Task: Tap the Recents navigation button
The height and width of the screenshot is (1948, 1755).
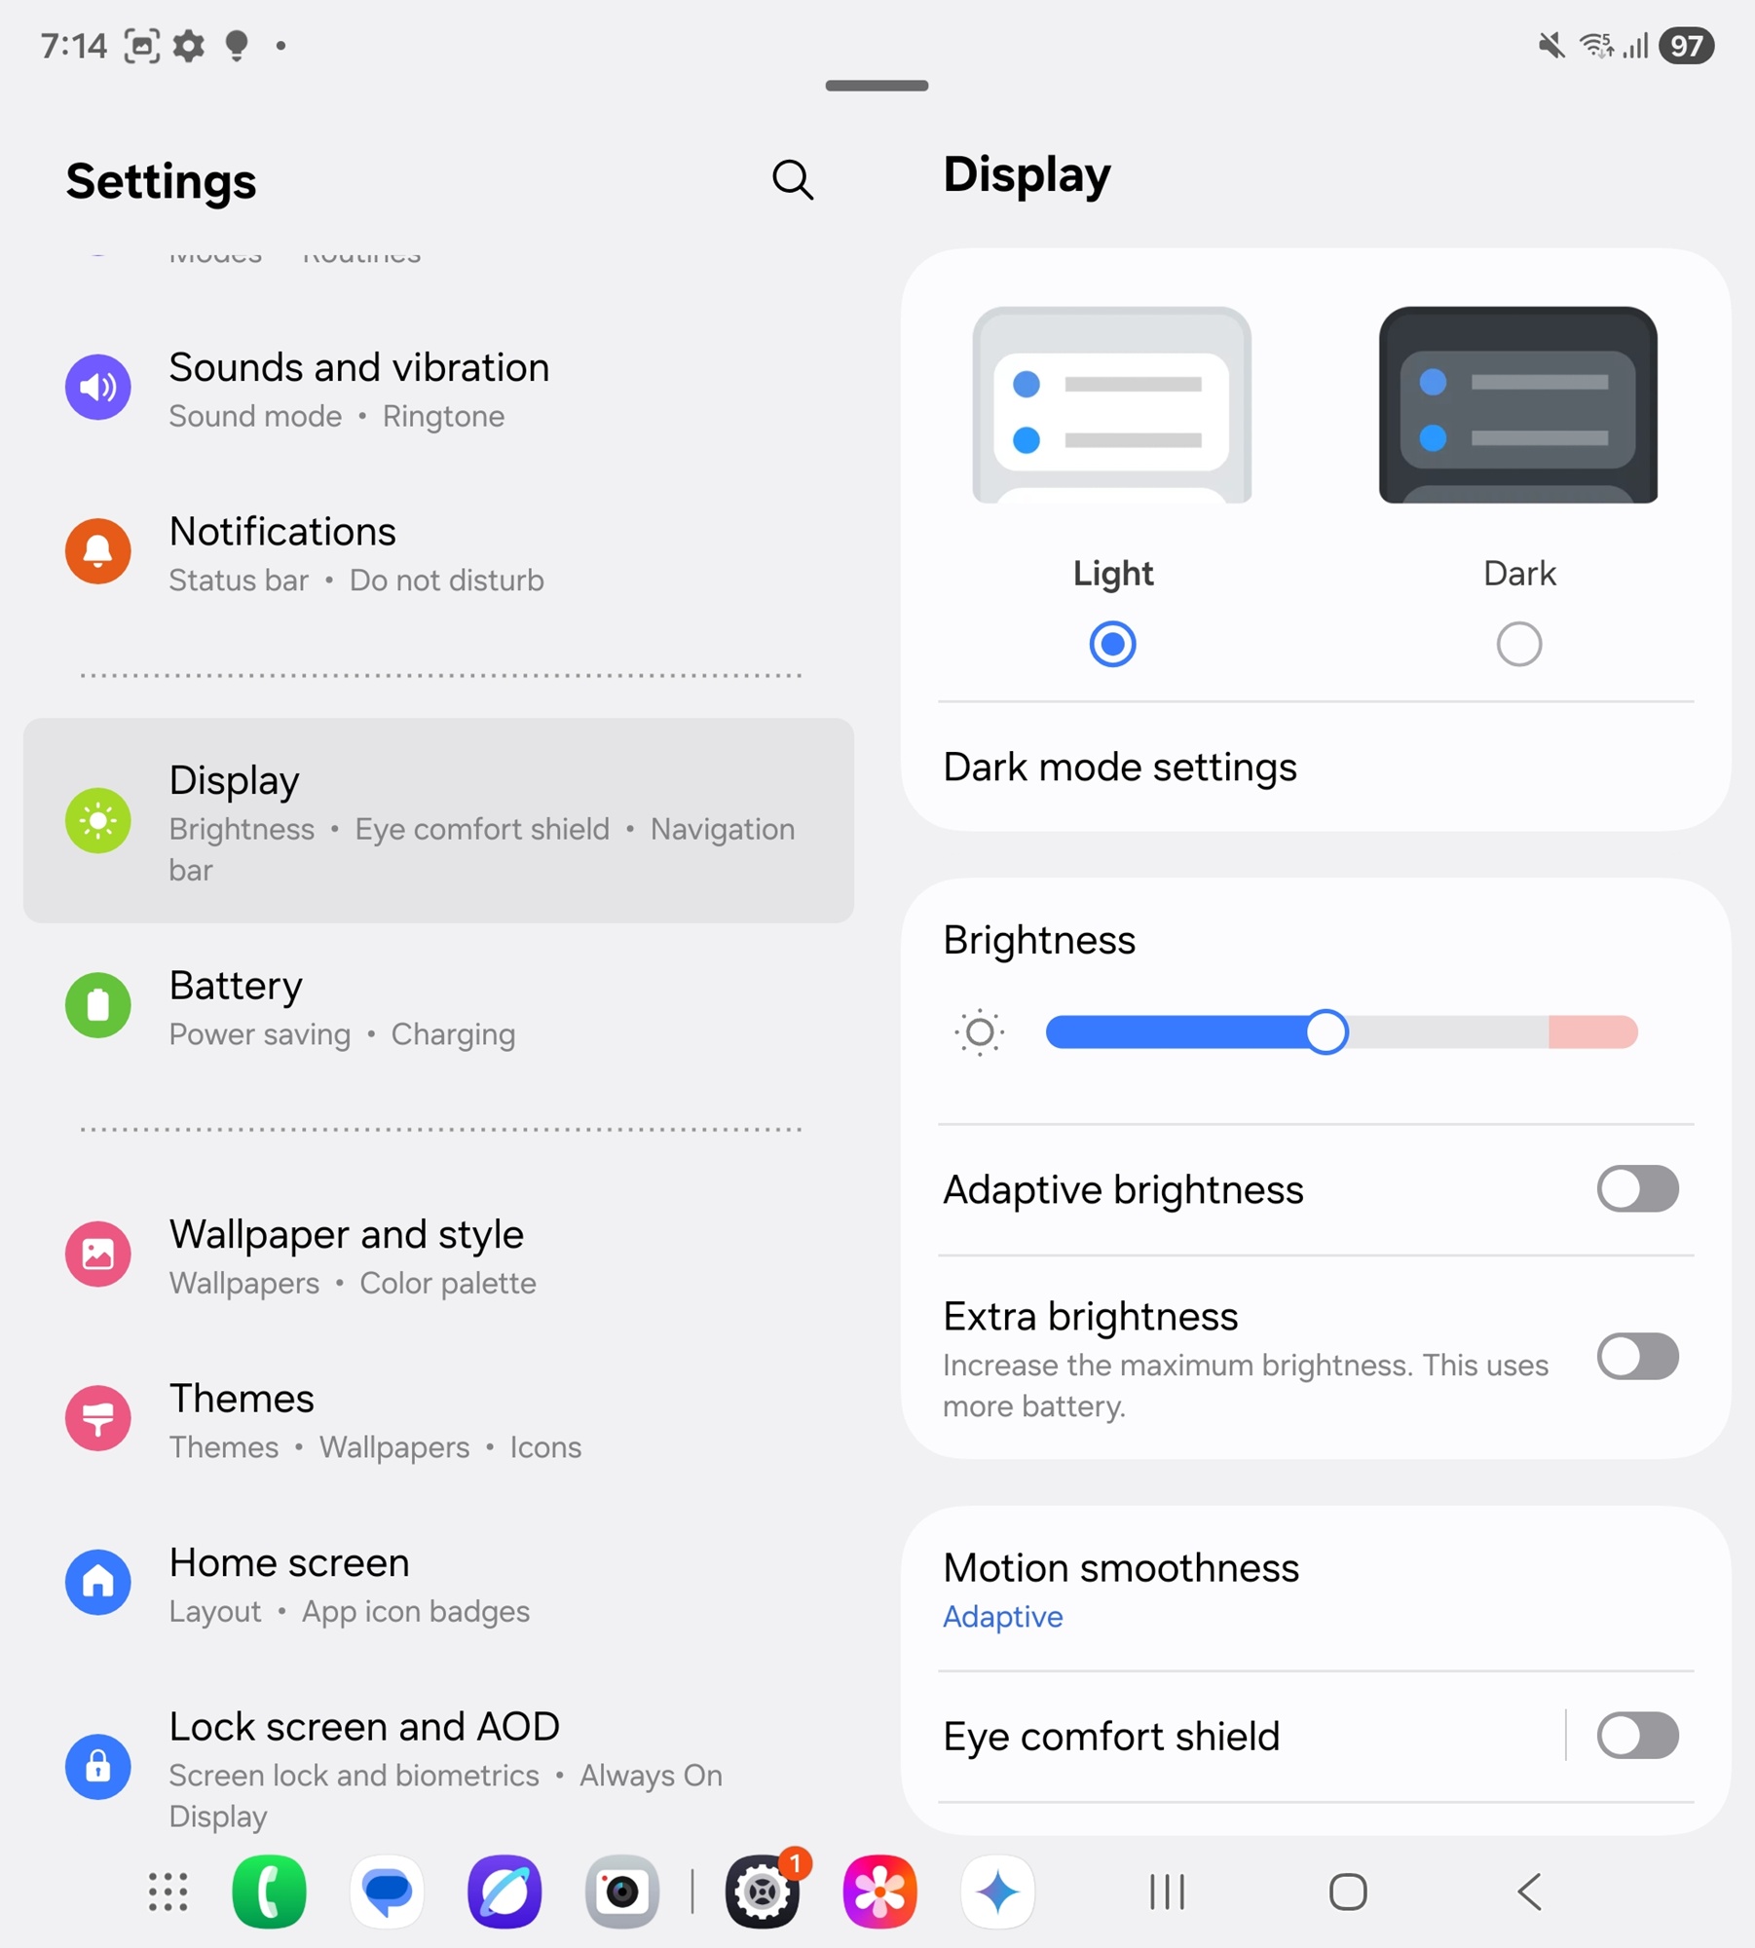Action: coord(1167,1892)
